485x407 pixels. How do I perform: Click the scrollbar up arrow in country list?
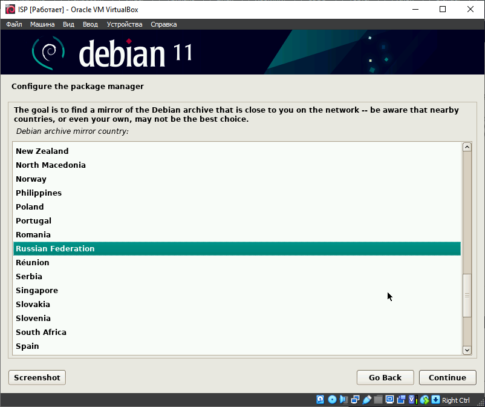[x=467, y=147]
